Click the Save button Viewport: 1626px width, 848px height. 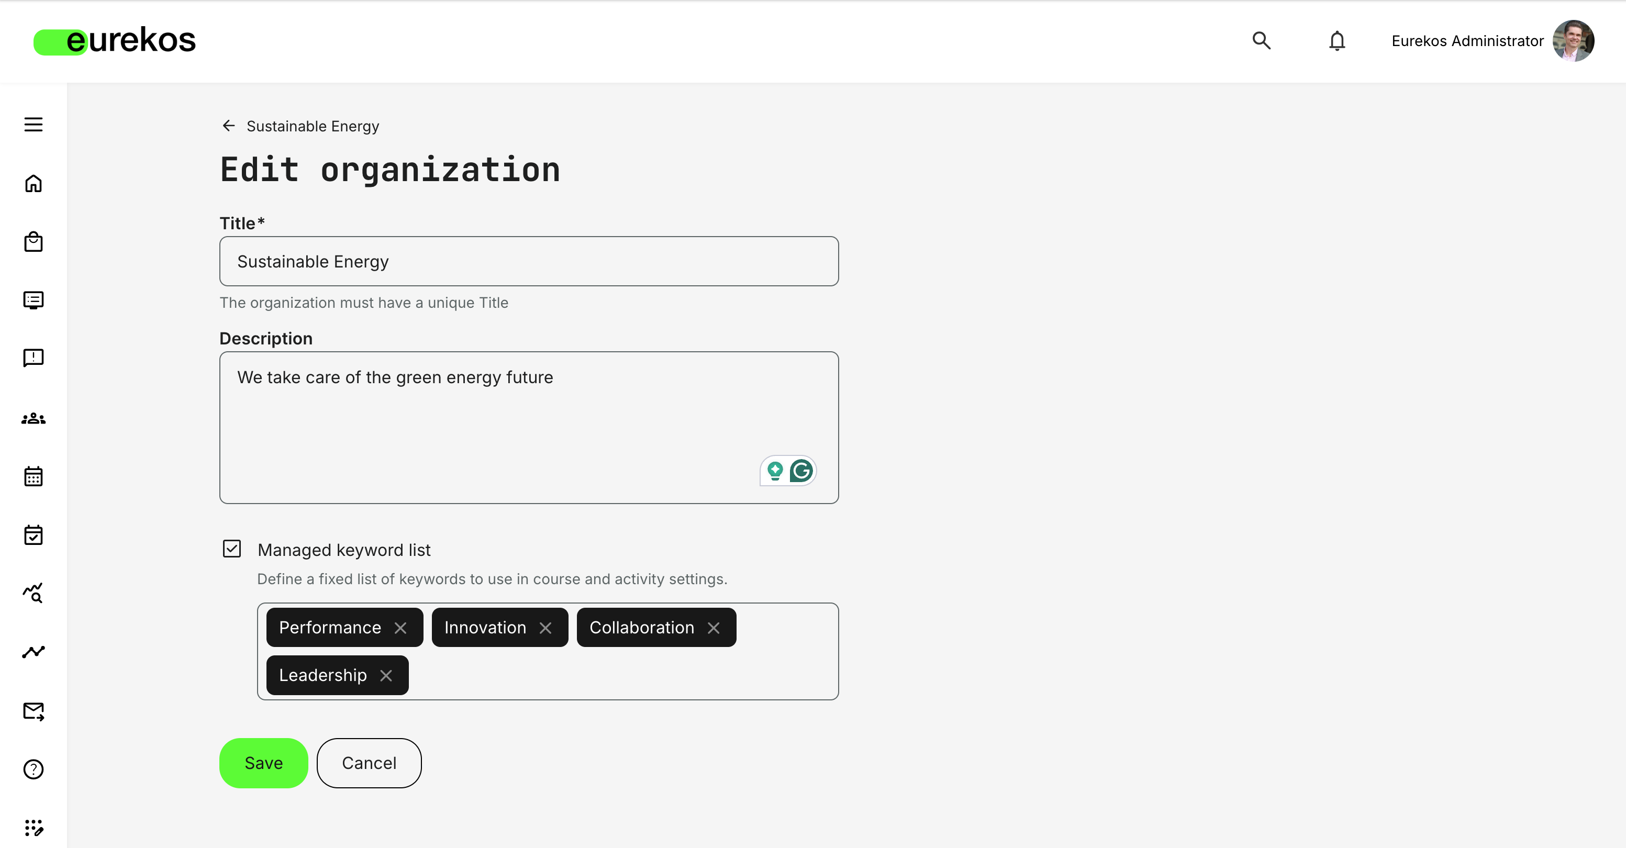[x=263, y=763]
